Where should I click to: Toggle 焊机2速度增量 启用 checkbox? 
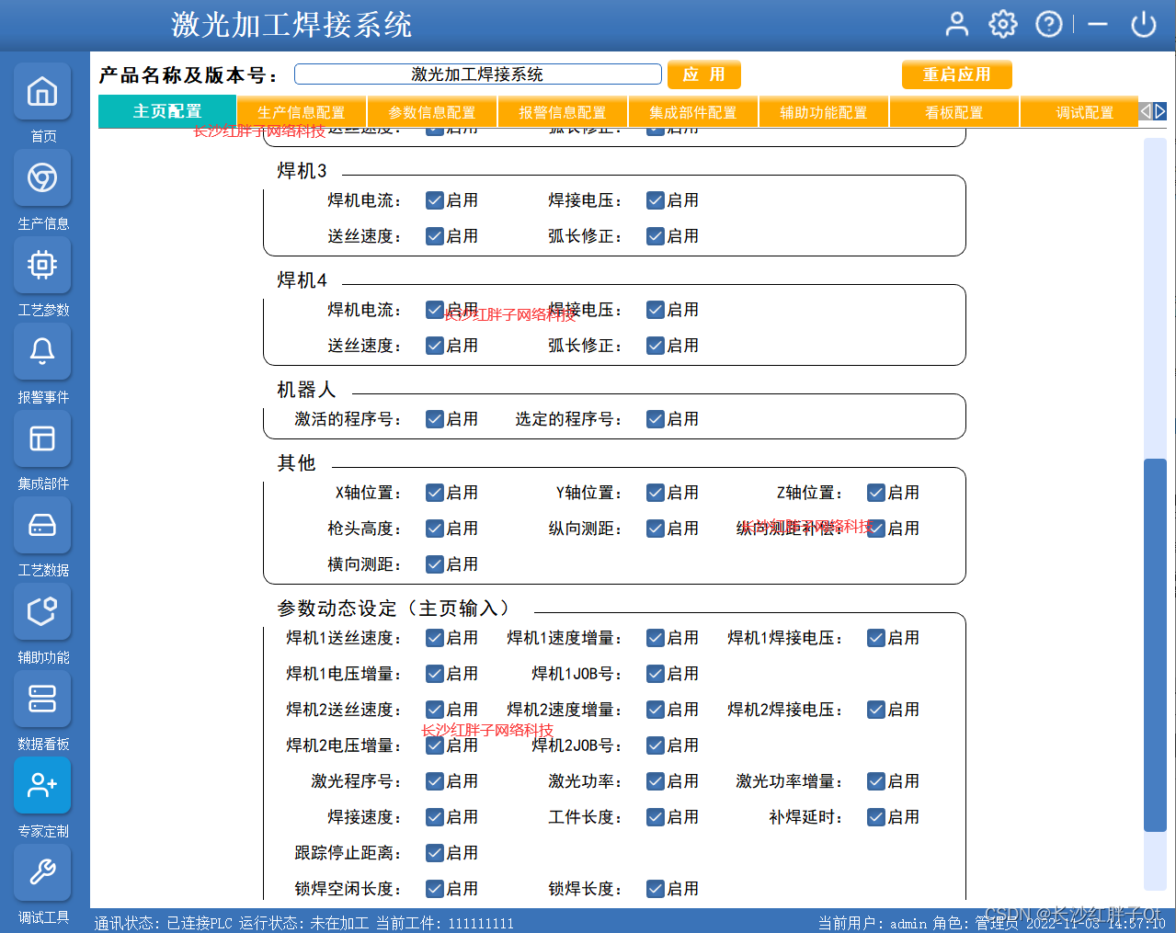(x=656, y=710)
